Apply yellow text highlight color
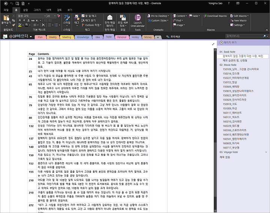Image resolution: width=270 pixels, height=213 pixels. point(20,25)
